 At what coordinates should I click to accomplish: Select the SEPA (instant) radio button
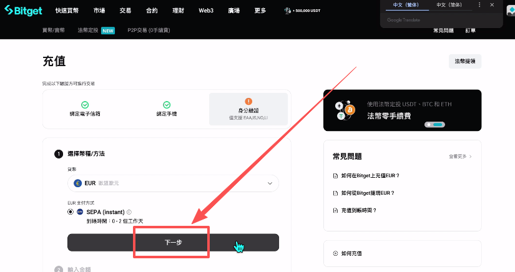coord(71,212)
